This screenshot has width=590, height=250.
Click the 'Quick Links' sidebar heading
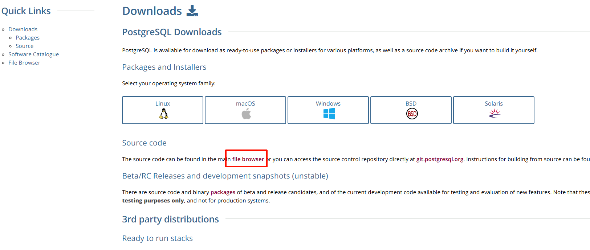[x=26, y=11]
